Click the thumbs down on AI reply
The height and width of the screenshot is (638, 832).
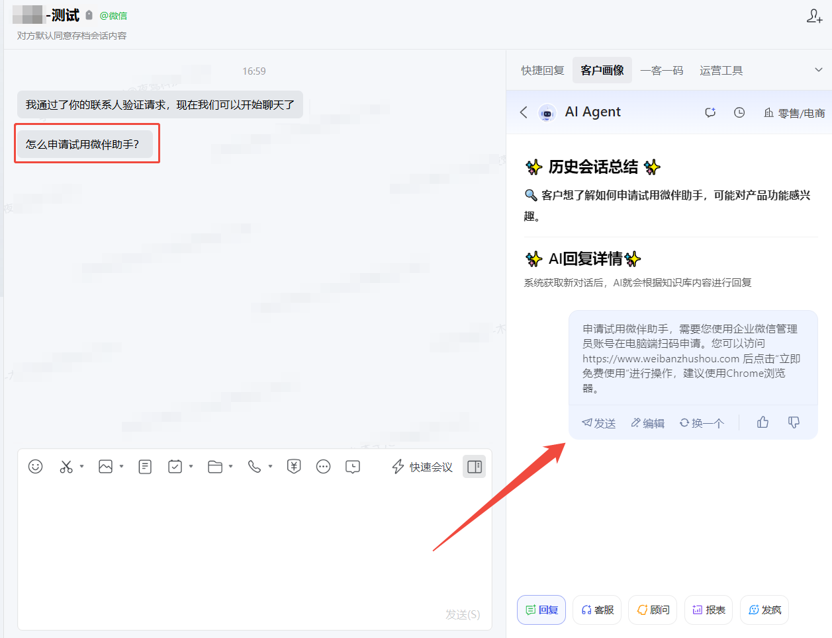[794, 422]
